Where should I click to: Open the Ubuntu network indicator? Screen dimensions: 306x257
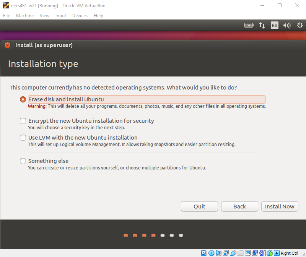pyautogui.click(x=262, y=25)
